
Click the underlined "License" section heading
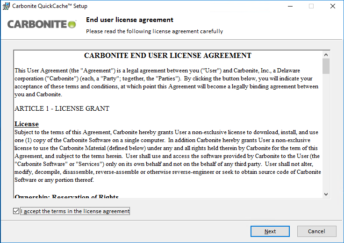[x=27, y=124]
